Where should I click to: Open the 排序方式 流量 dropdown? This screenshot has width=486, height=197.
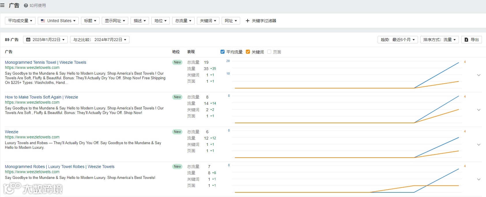click(x=440, y=40)
